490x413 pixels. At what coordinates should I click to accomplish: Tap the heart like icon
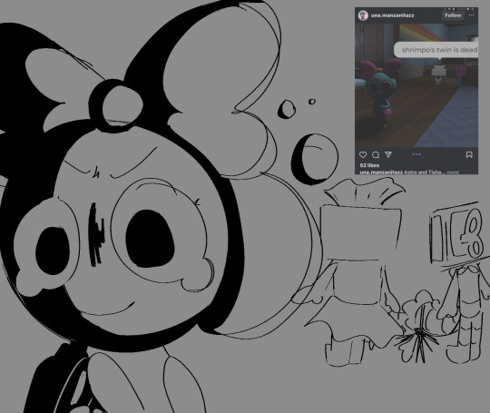[x=363, y=154]
